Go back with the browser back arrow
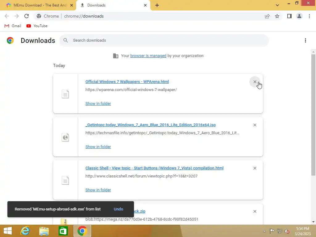 pyautogui.click(x=7, y=16)
